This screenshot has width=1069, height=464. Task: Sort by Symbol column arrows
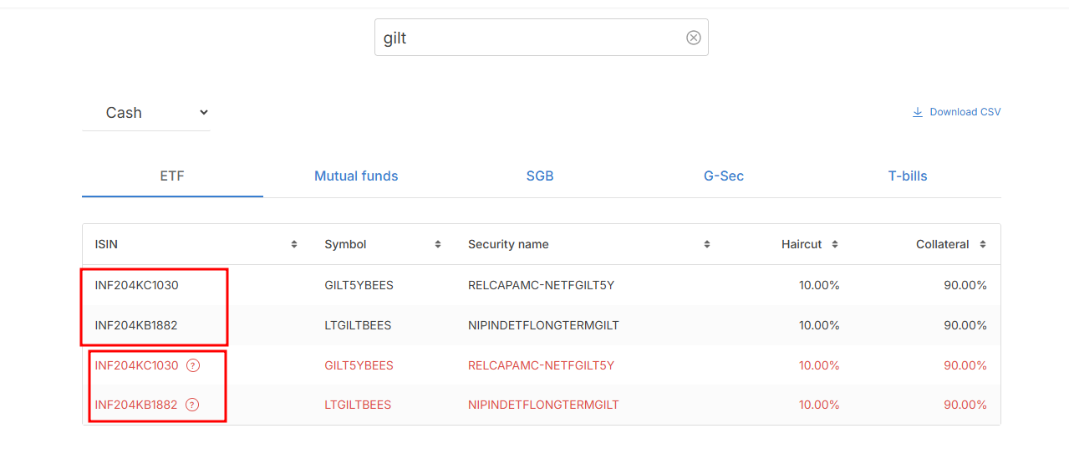(x=438, y=244)
